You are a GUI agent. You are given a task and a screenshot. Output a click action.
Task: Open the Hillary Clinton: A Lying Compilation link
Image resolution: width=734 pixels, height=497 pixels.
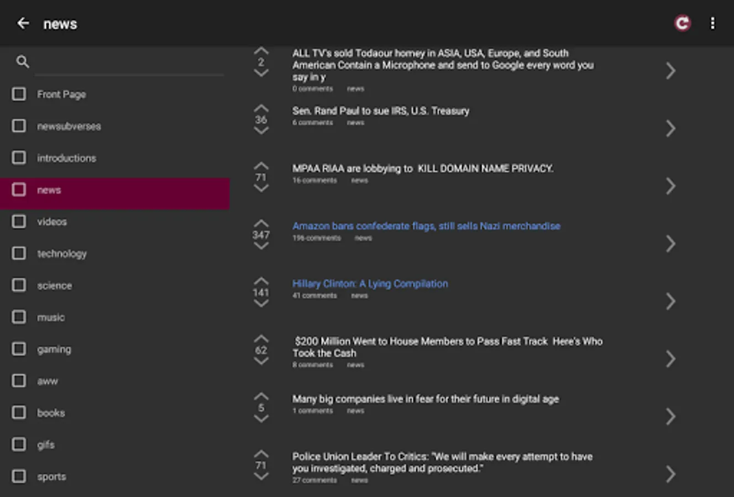pyautogui.click(x=370, y=284)
